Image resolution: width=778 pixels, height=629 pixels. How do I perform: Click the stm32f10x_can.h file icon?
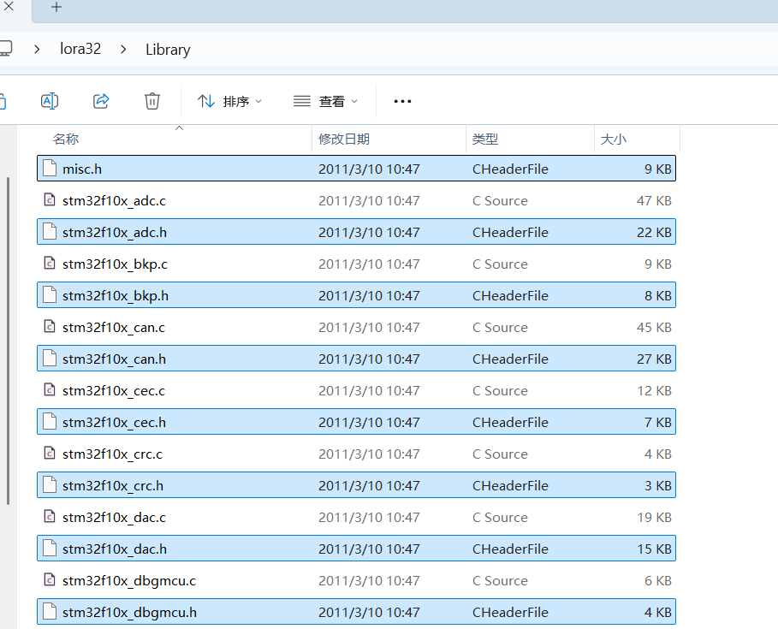click(x=50, y=359)
